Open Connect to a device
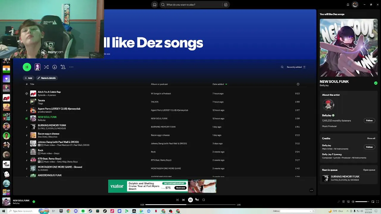The image size is (381, 214). point(348,202)
